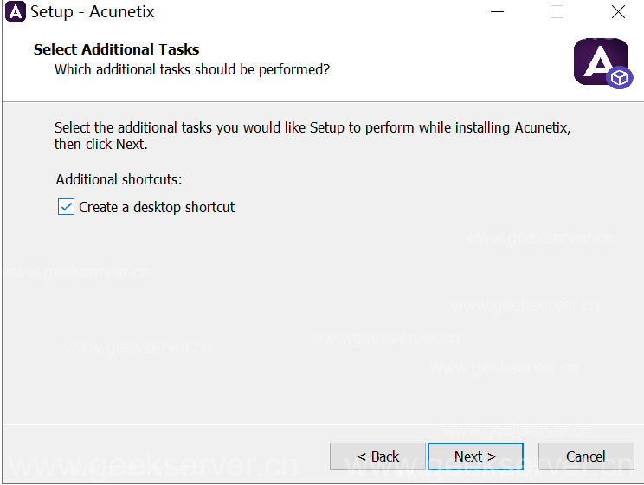Click the large purple Acunetix logo

[598, 61]
